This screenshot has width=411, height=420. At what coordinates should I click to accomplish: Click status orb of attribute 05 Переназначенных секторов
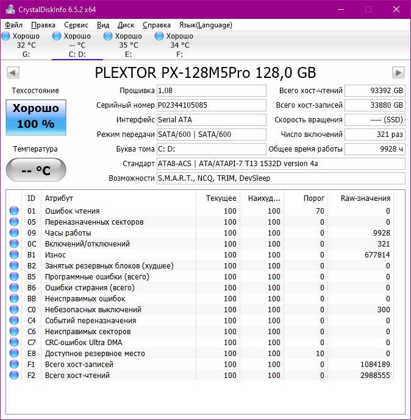pyautogui.click(x=14, y=222)
